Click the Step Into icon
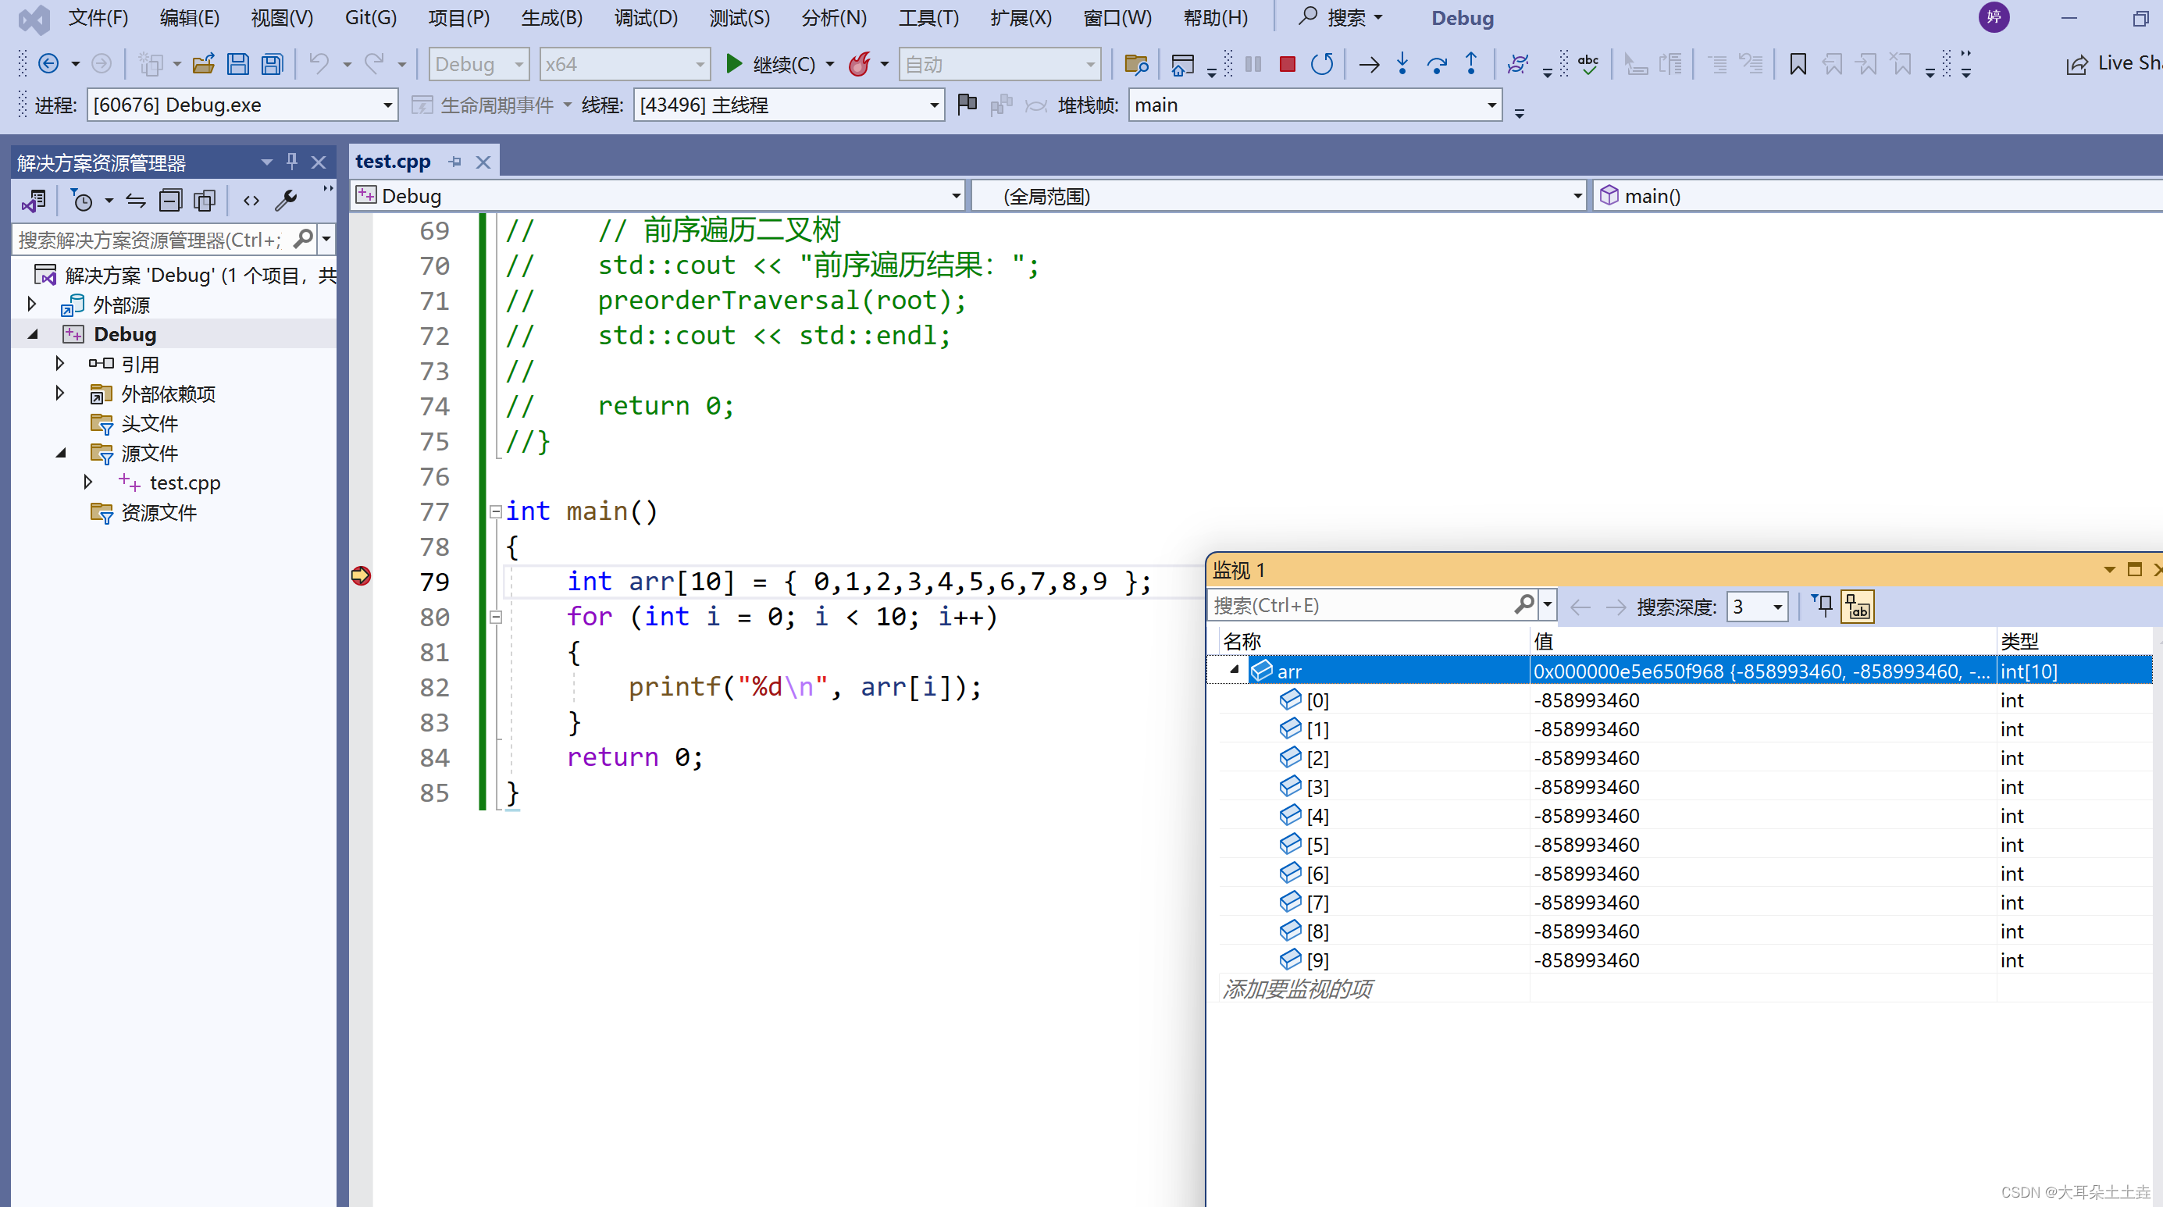Viewport: 2163px width, 1207px height. [1402, 64]
